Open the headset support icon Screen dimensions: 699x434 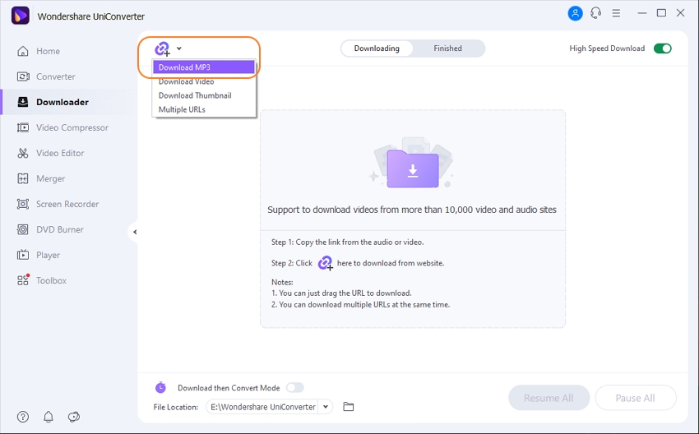(x=595, y=13)
